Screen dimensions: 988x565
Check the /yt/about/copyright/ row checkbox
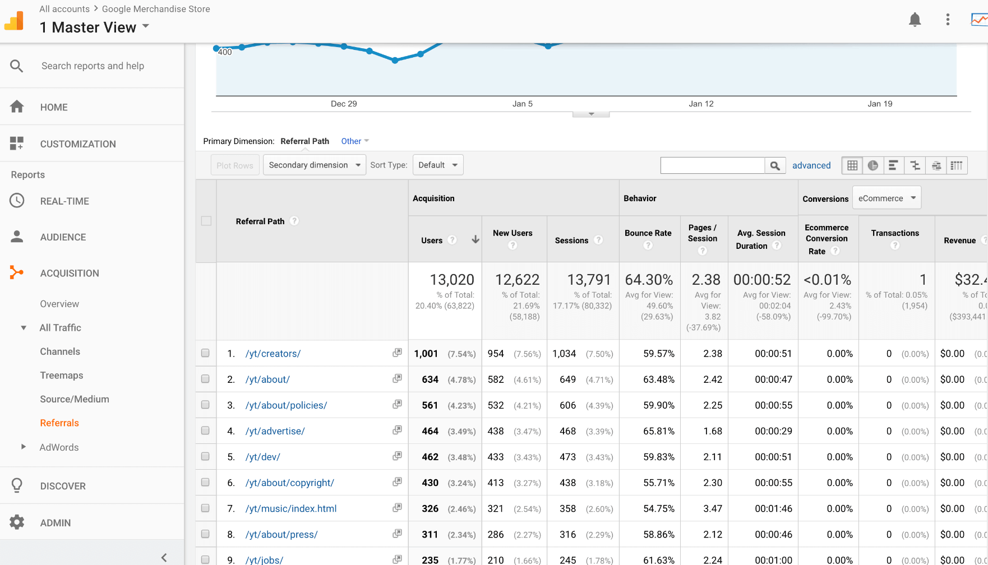pos(205,482)
